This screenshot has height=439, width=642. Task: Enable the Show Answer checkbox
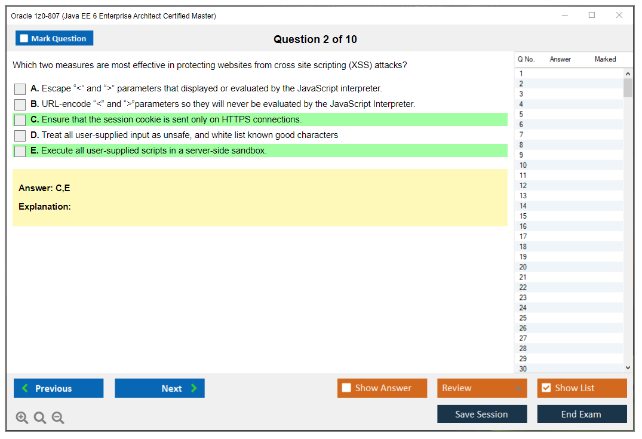pyautogui.click(x=347, y=388)
